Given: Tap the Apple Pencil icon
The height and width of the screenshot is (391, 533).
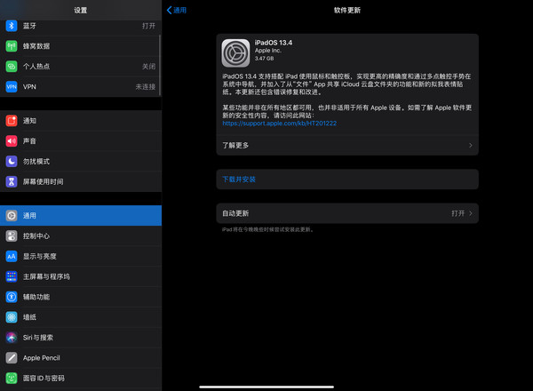Looking at the screenshot, I should 12,358.
